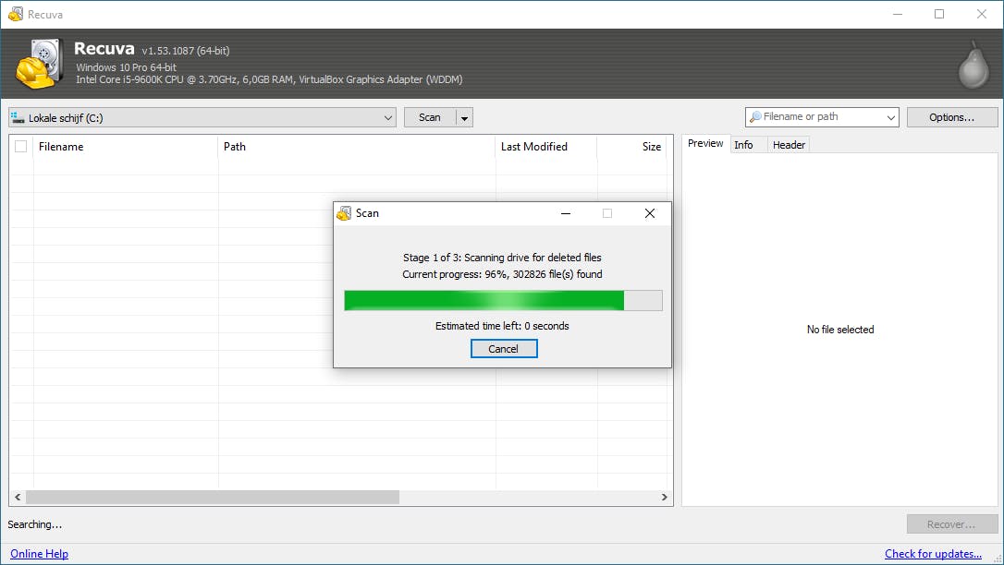Click the Recuva icon in main title bar

16,14
